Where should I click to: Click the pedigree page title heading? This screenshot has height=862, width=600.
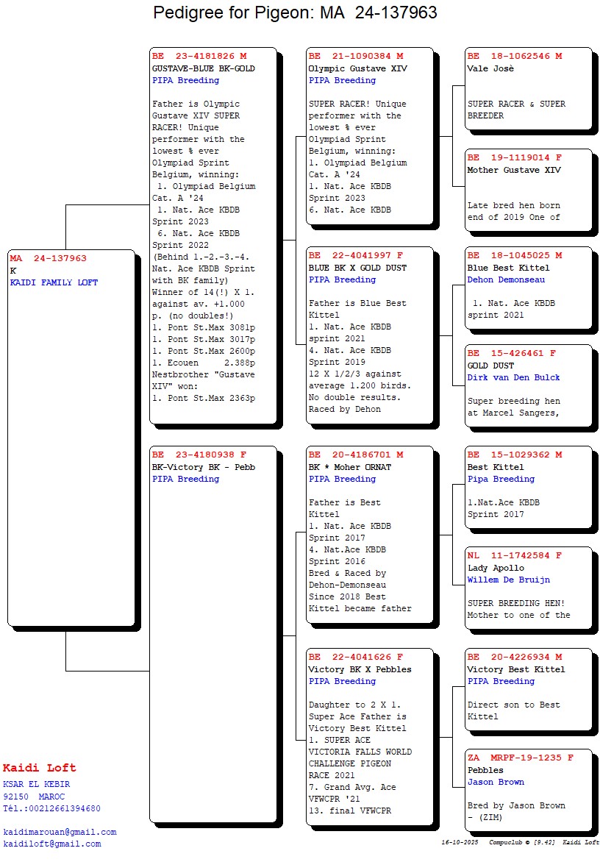point(295,13)
